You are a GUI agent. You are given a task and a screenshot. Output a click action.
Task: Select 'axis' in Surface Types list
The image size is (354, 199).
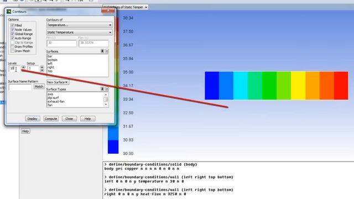coord(50,94)
